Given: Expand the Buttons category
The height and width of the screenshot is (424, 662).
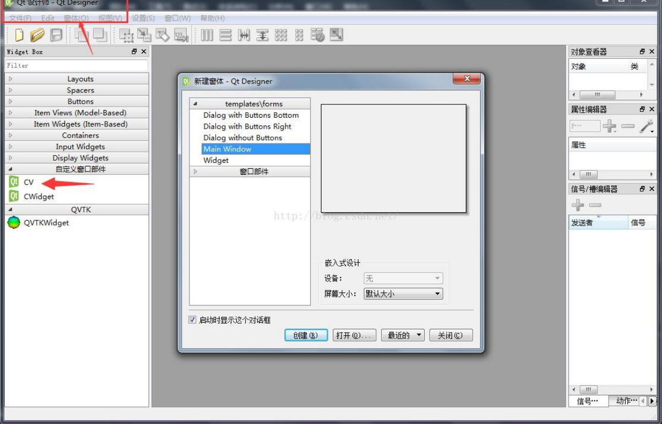Looking at the screenshot, I should [x=77, y=101].
